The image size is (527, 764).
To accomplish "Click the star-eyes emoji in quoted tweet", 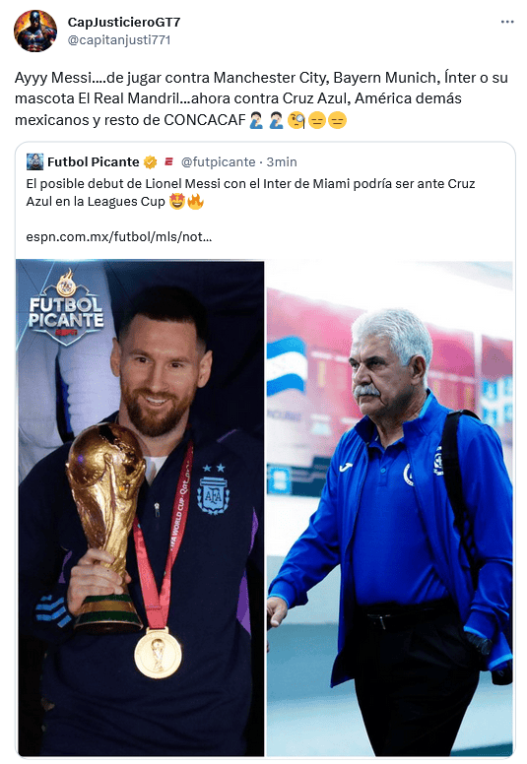I will [177, 202].
